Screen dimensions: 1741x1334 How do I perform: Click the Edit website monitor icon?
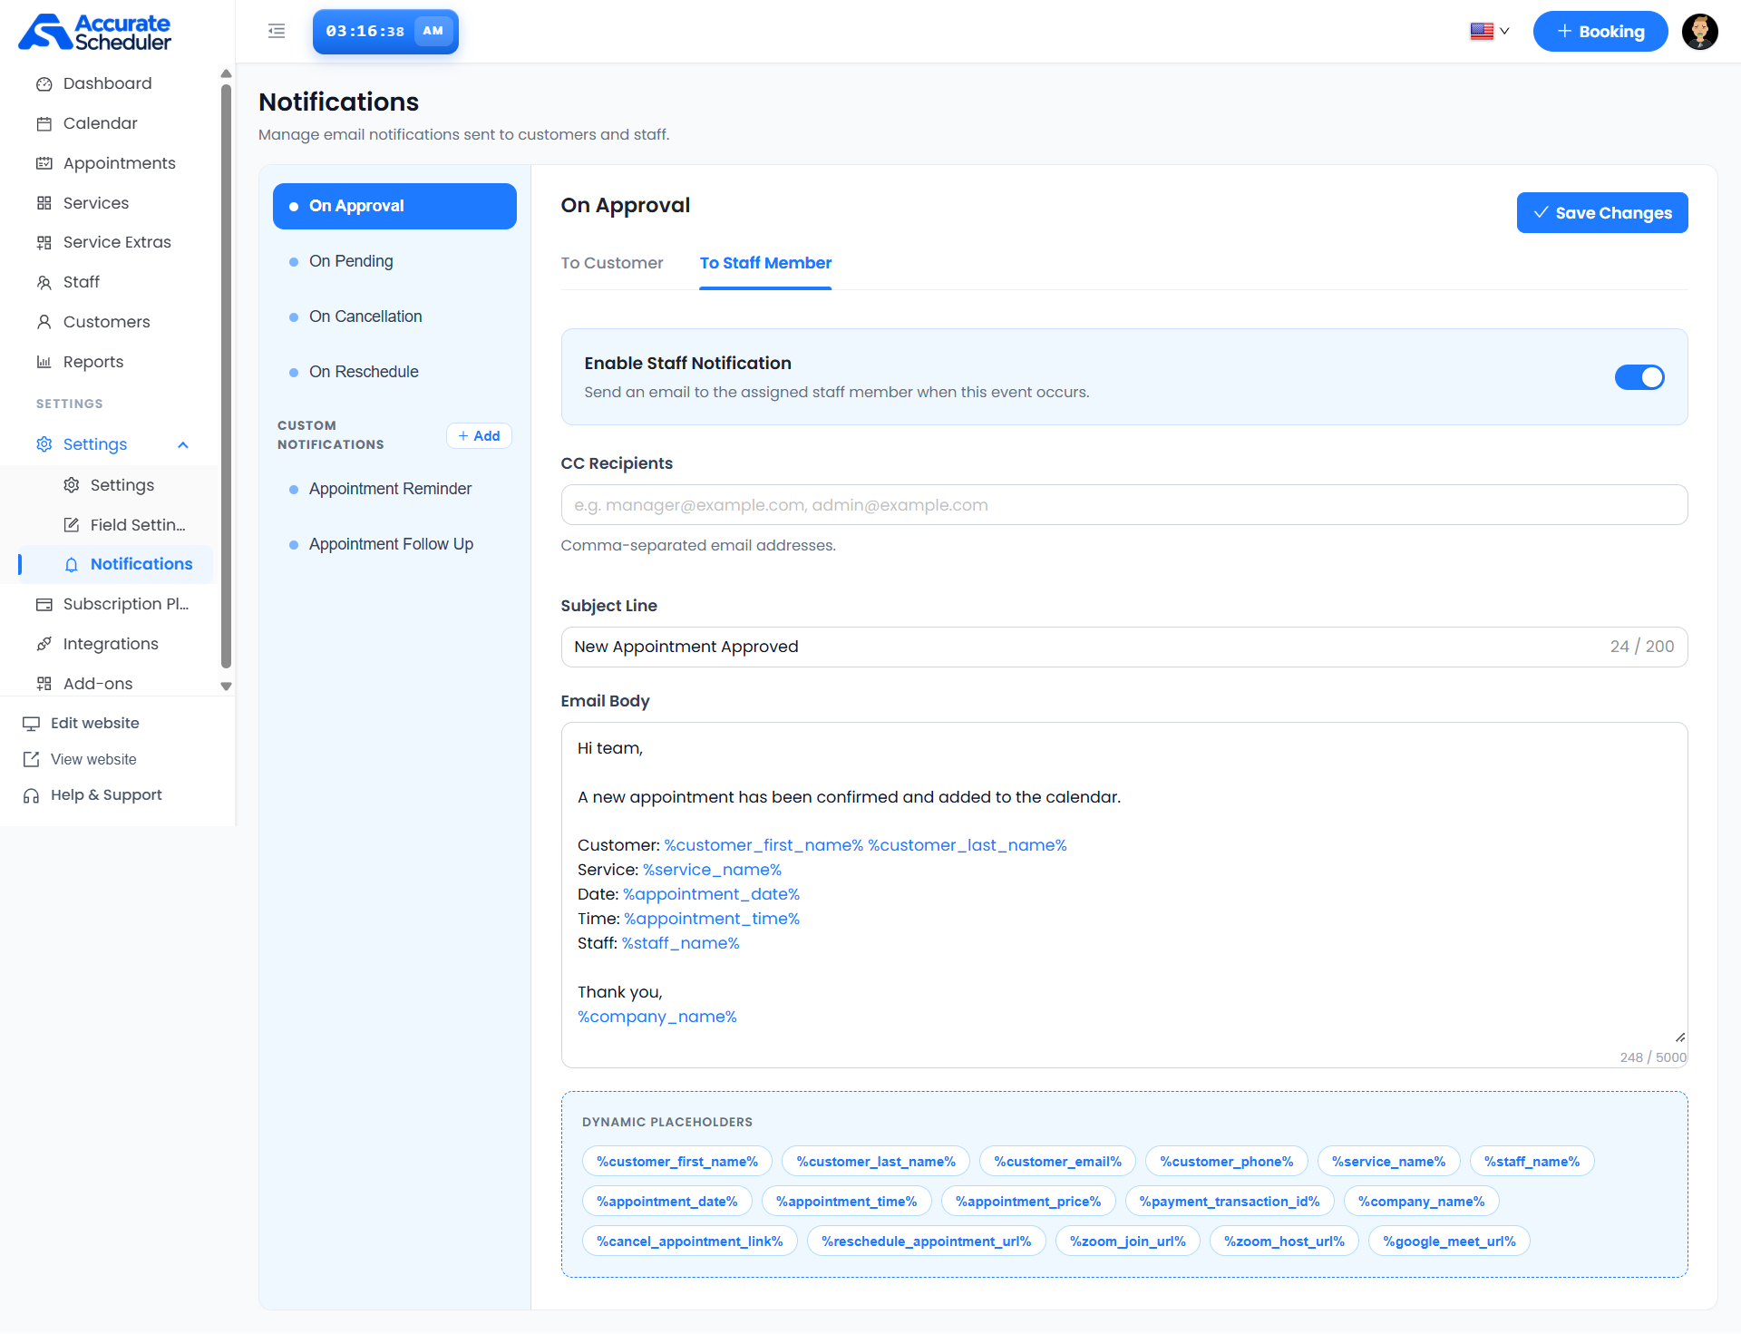[x=31, y=724]
